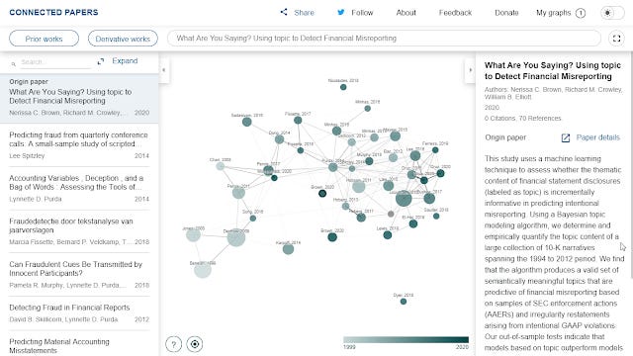Viewport: 633px width, 356px height.
Task: Click the main paper search field
Action: click(384, 39)
